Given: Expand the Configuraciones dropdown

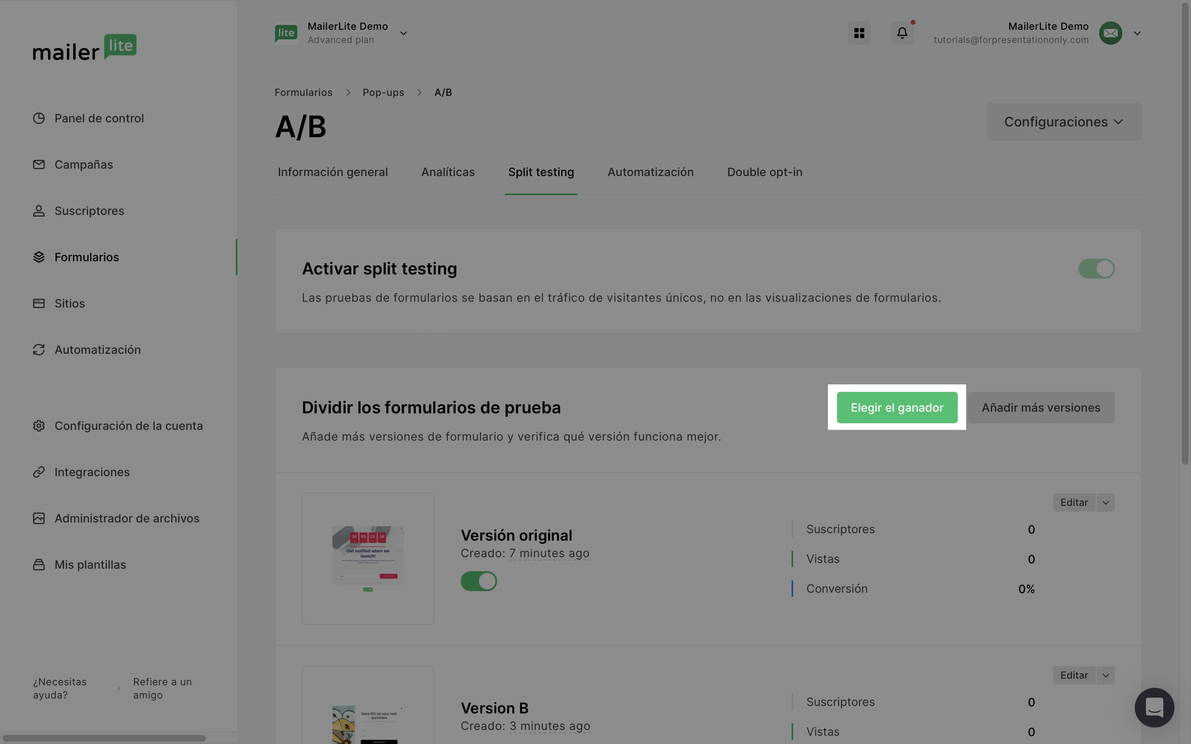Looking at the screenshot, I should coord(1064,122).
